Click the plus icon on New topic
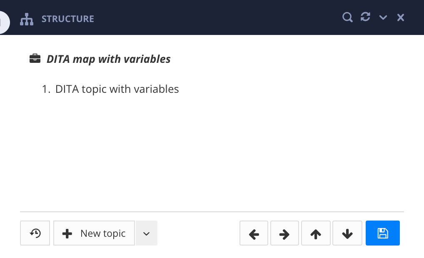Viewport: 424px width, 258px height. point(67,233)
